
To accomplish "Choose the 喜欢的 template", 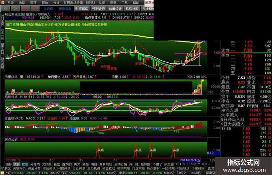I will [66, 164].
